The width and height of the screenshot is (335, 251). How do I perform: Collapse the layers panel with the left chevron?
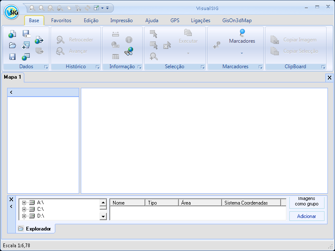[11, 92]
